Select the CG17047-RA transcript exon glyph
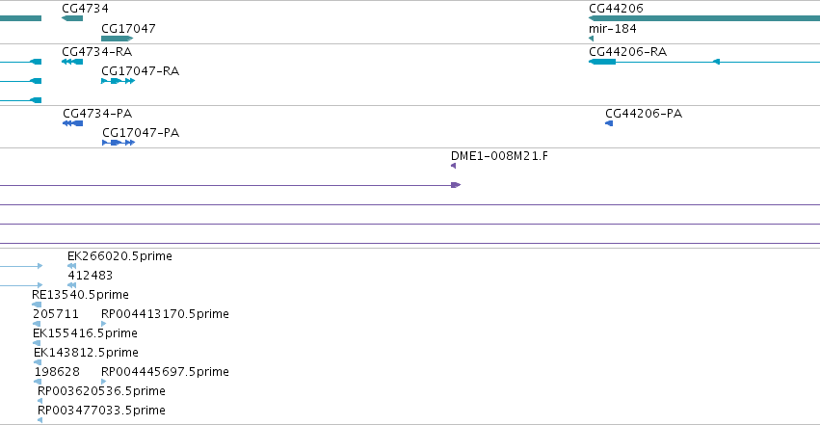820x425 pixels. (119, 81)
